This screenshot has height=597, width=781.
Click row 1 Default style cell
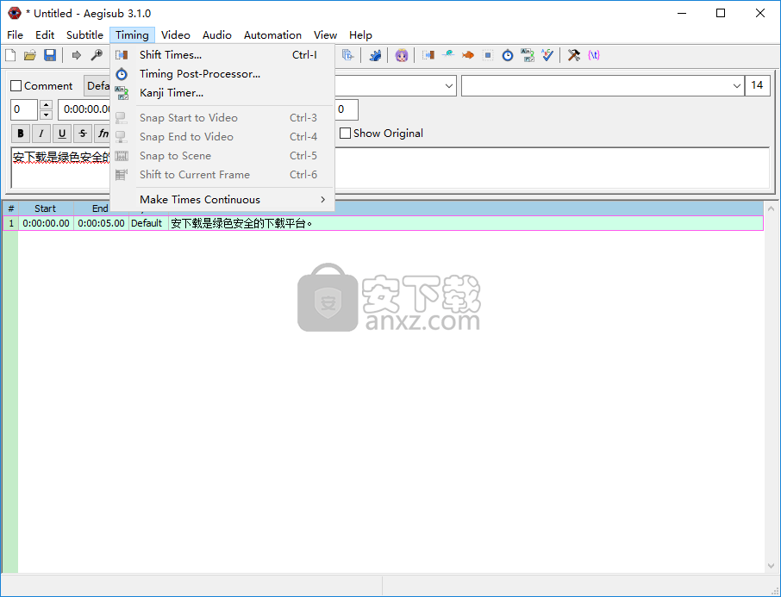click(x=147, y=223)
